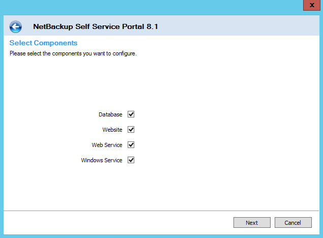Image resolution: width=323 pixels, height=238 pixels.
Task: Click the 'Please select the components' instruction text
Action: 73,53
